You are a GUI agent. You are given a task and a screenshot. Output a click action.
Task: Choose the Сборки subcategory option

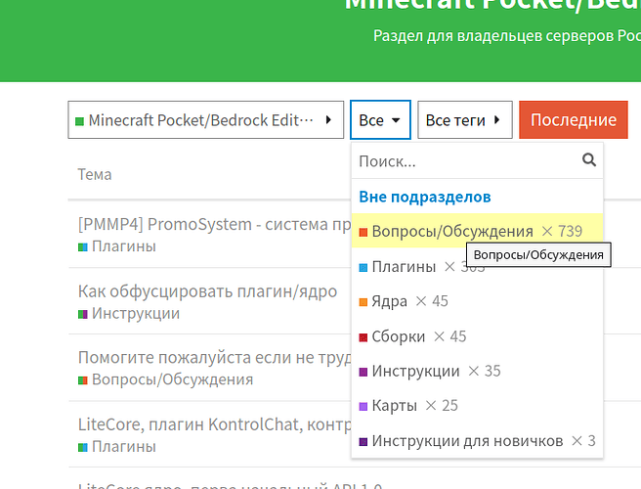[477, 336]
